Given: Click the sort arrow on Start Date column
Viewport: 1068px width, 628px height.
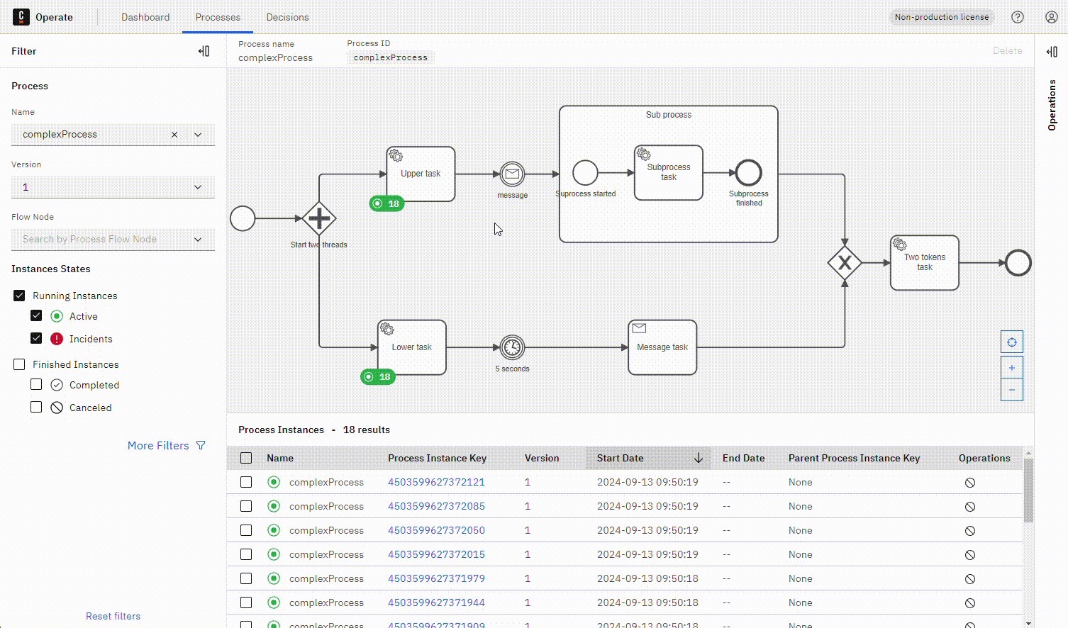Looking at the screenshot, I should (699, 458).
